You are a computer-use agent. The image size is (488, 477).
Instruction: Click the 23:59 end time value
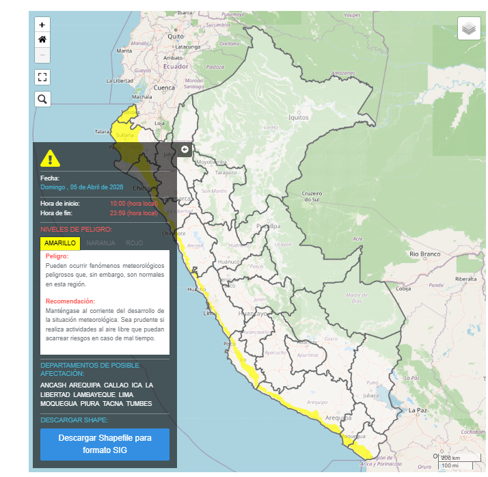[134, 213]
